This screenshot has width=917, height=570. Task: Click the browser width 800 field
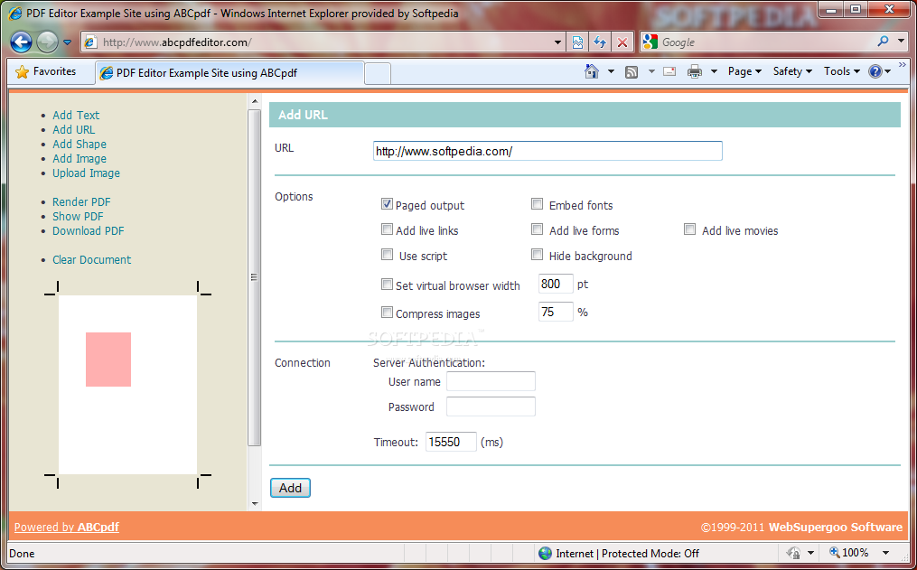[x=556, y=284]
